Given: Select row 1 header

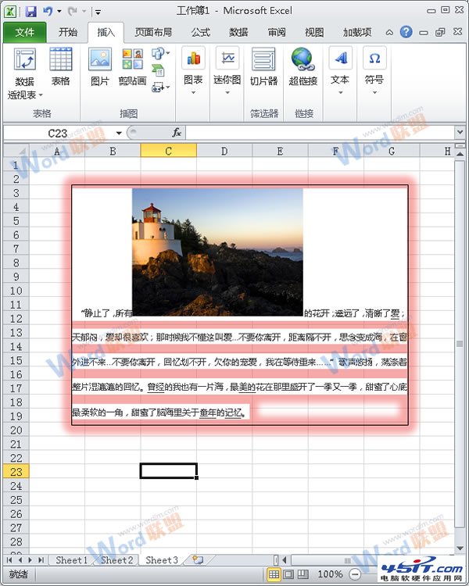Looking at the screenshot, I should [x=16, y=165].
